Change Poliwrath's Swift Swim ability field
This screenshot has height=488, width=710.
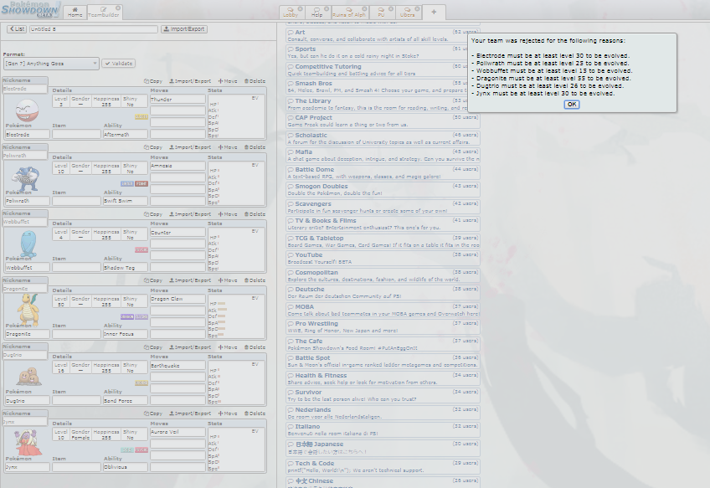coord(125,201)
